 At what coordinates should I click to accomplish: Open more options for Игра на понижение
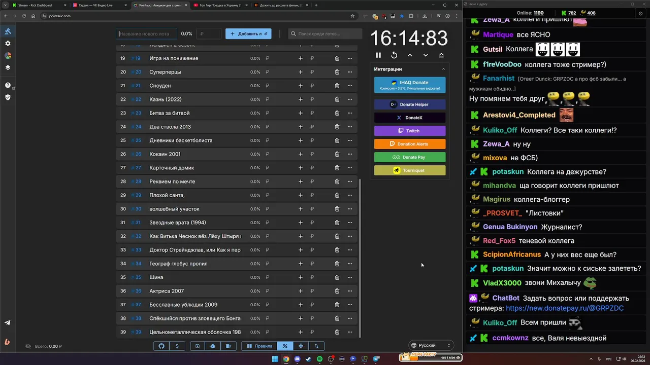click(350, 58)
